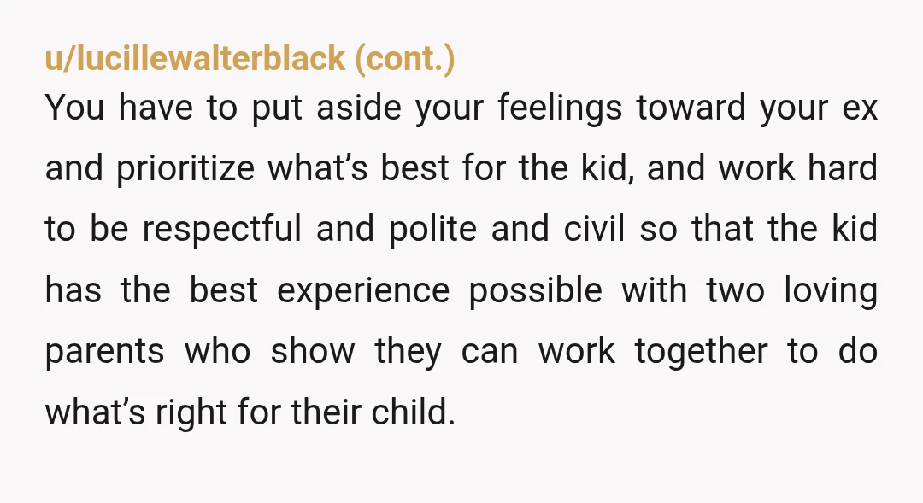Click the word "polite" in the third line
This screenshot has width=923, height=503.
click(432, 230)
